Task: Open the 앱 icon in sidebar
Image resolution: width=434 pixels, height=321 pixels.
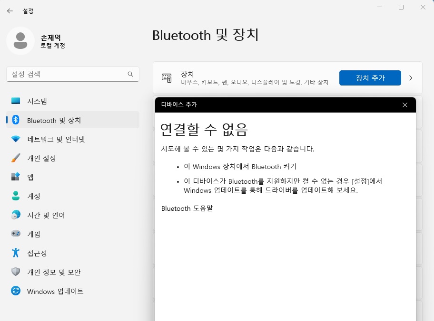Action: [16, 177]
